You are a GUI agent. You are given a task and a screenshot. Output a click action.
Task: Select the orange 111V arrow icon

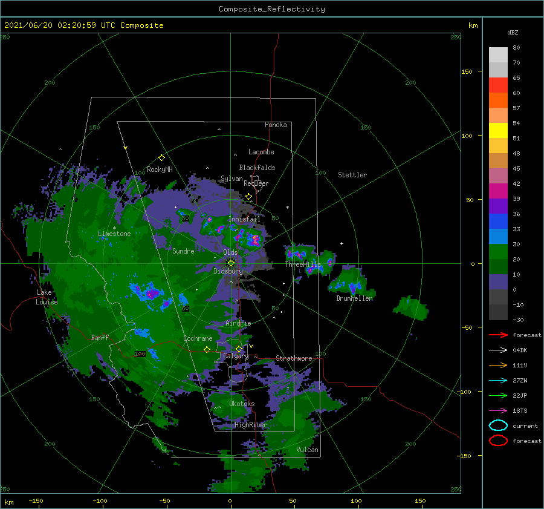[498, 365]
